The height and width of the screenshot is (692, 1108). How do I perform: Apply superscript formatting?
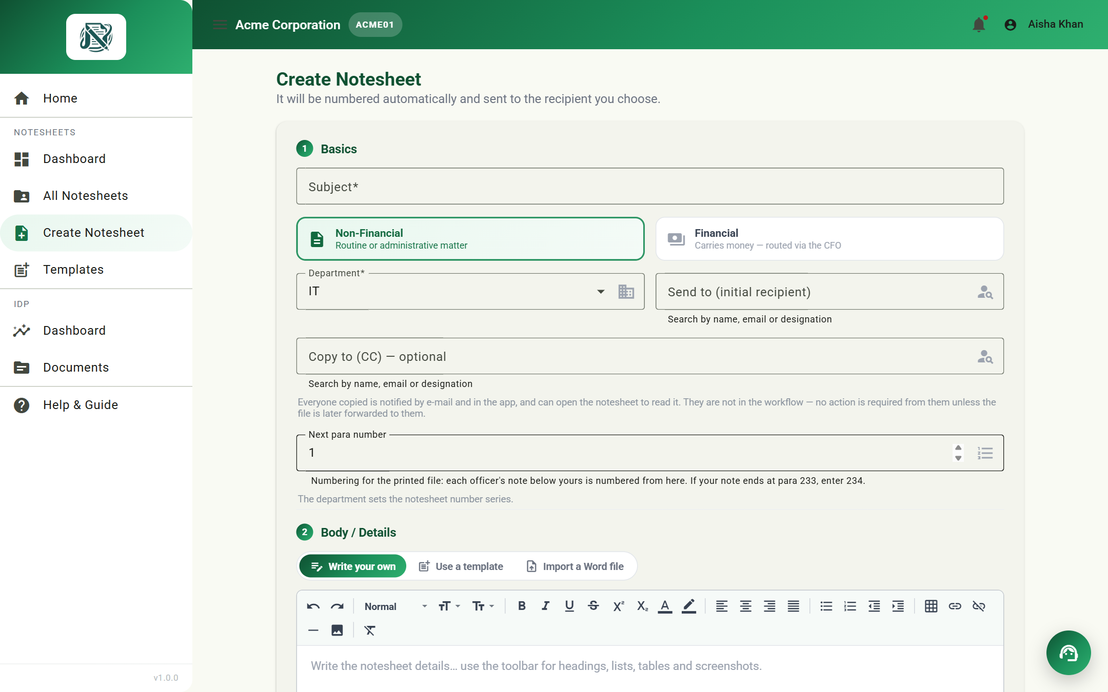618,606
